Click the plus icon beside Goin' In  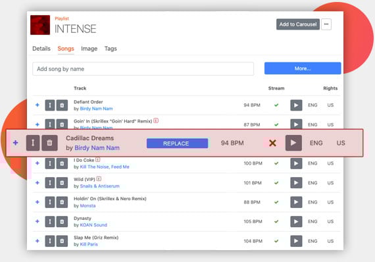[x=37, y=124]
